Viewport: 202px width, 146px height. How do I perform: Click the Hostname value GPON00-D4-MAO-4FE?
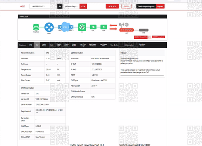coord(100,58)
